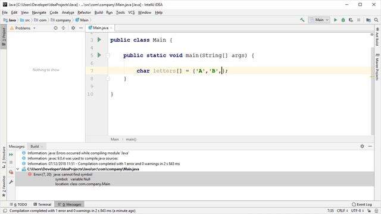Open the Event Log button

click(362, 204)
